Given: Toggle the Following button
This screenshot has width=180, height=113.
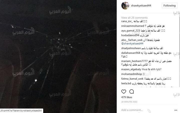Looking at the screenshot, I should click(x=169, y=5).
